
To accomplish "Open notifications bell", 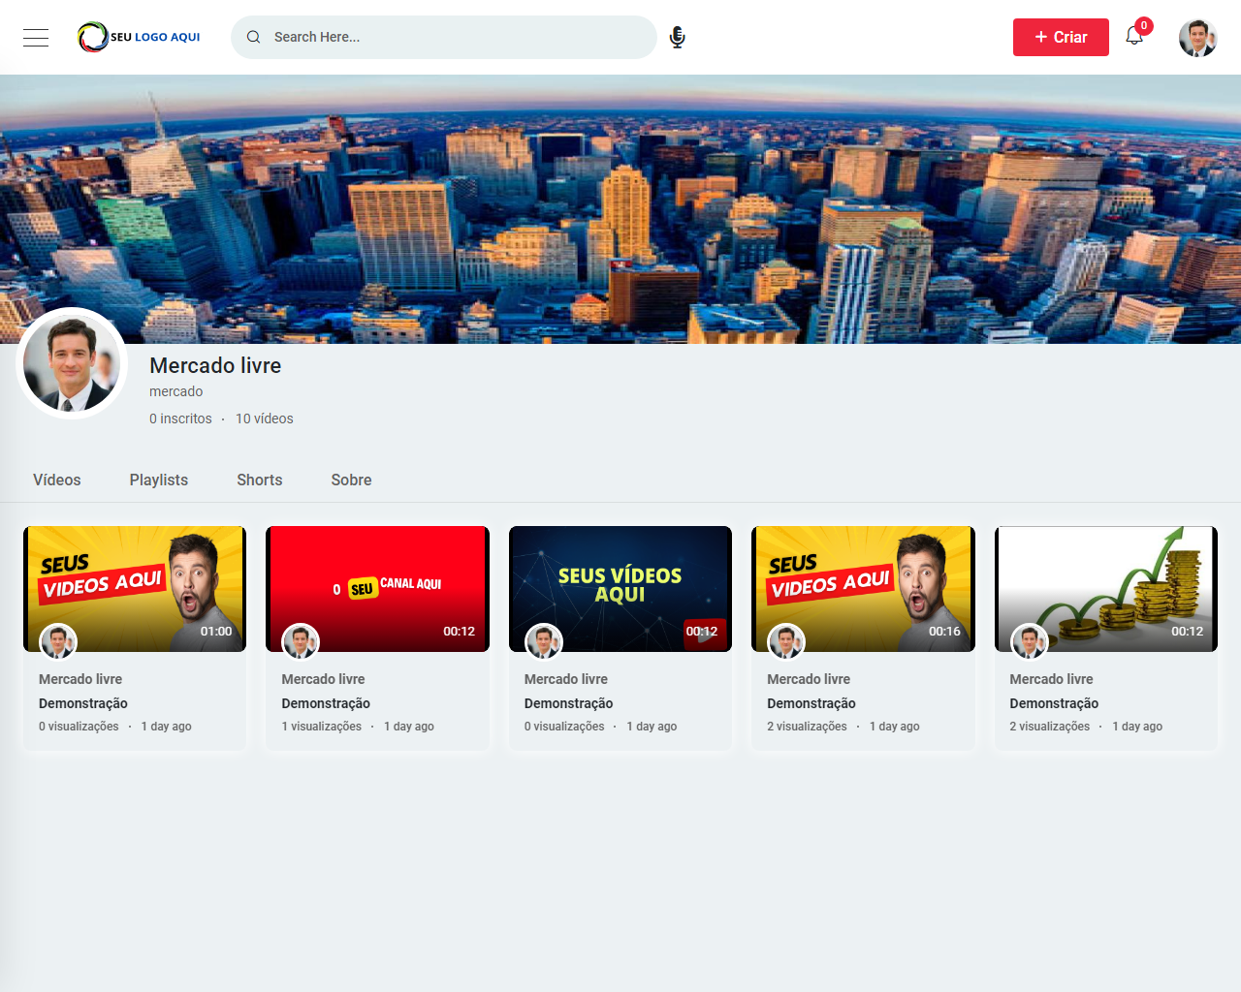I will [1134, 36].
